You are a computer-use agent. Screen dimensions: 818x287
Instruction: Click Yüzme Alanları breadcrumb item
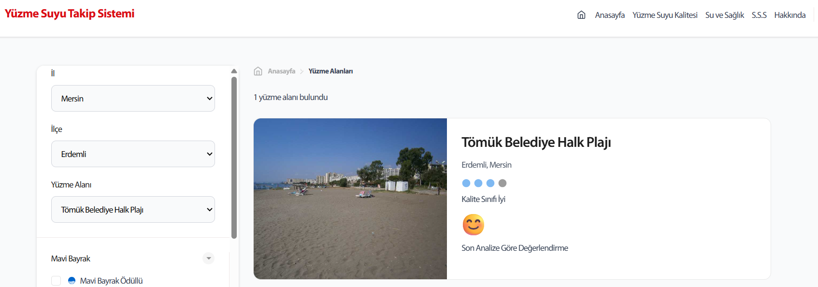pos(330,71)
